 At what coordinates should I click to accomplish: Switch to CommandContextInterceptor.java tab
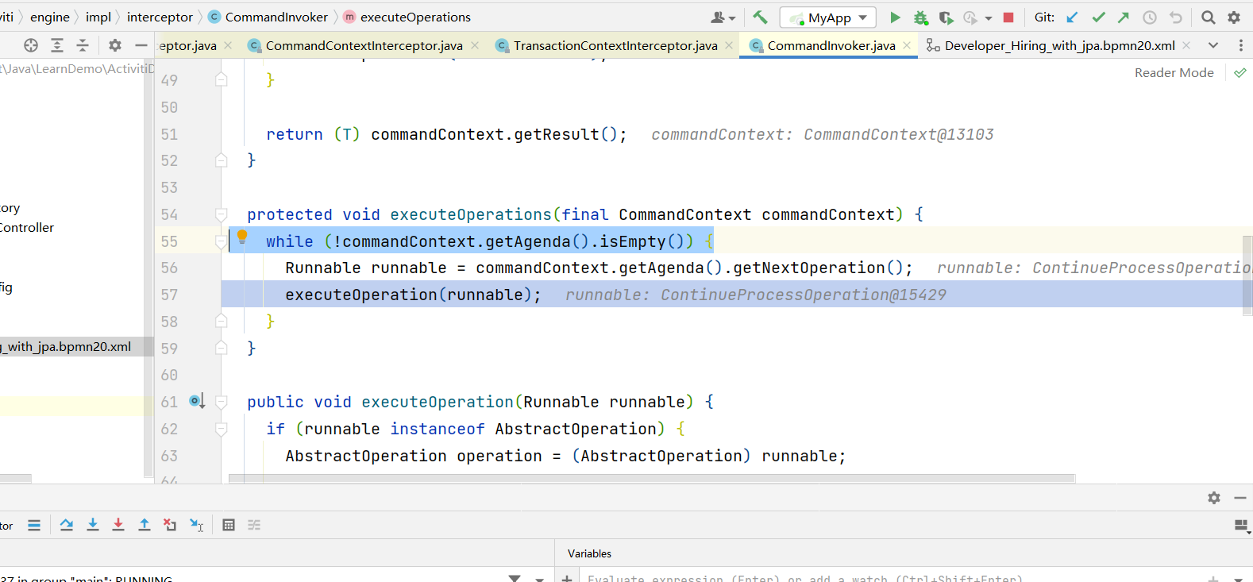(364, 45)
